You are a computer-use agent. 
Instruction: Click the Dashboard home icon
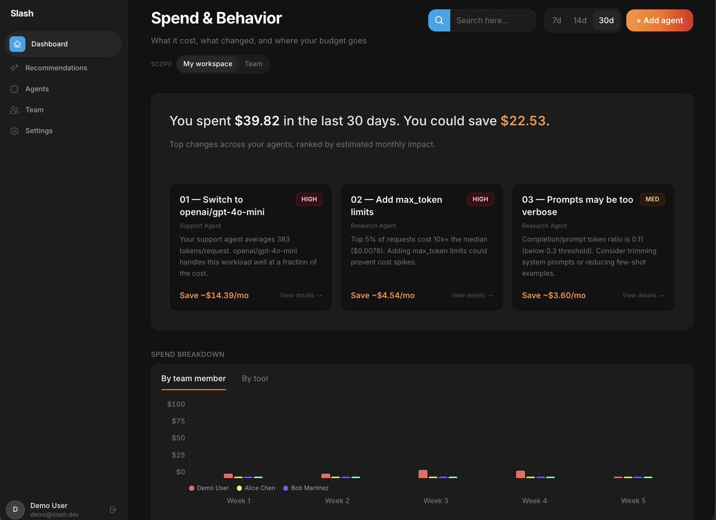[x=17, y=44]
